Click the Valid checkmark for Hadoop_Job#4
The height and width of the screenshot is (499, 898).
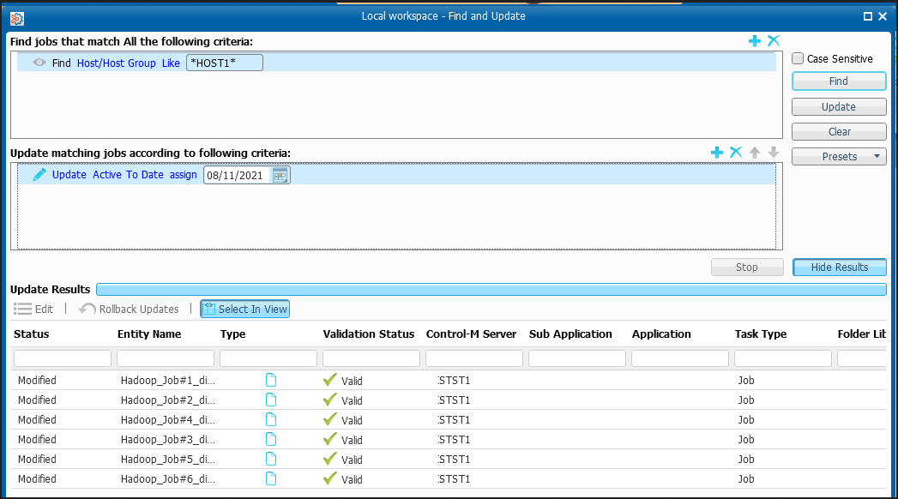pyautogui.click(x=330, y=419)
